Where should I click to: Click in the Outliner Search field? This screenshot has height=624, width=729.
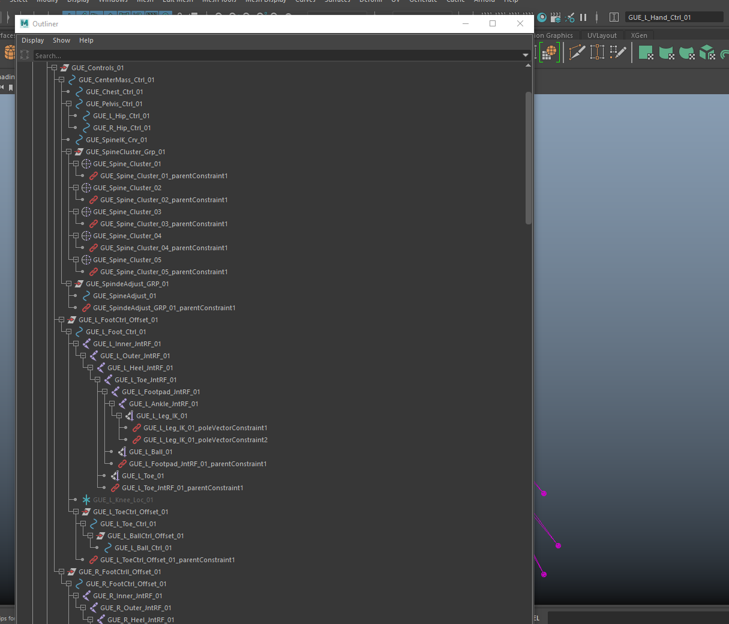tap(277, 55)
